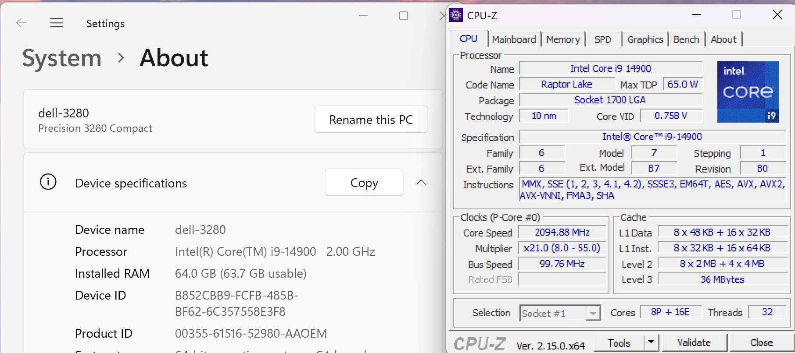The image size is (795, 353).
Task: Click the CPU-Z app icon in title bar
Action: (x=456, y=15)
